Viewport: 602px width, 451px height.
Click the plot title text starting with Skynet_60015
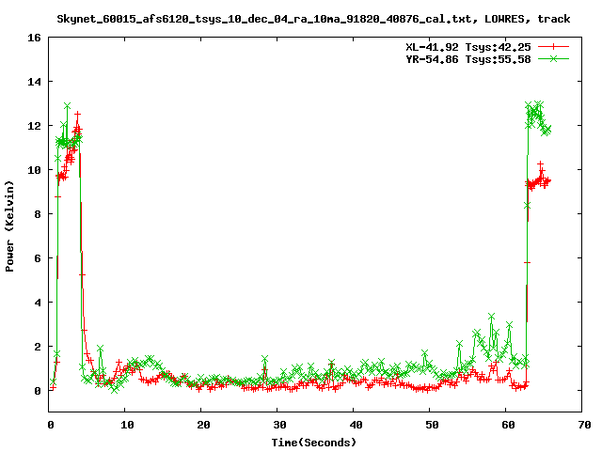(313, 19)
